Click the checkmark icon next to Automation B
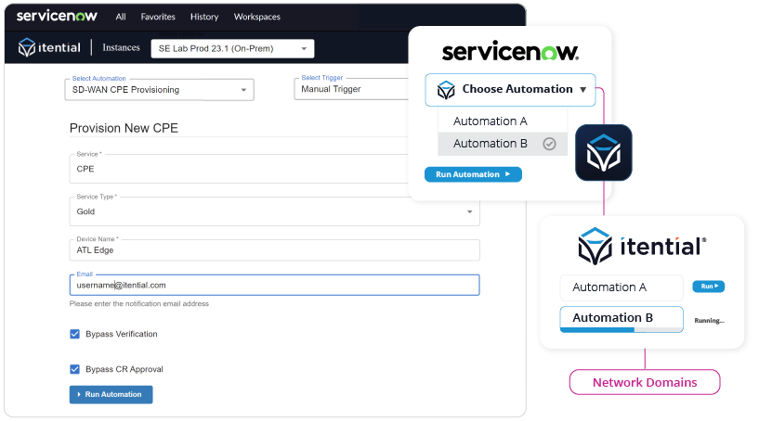This screenshot has width=759, height=421. click(x=549, y=144)
